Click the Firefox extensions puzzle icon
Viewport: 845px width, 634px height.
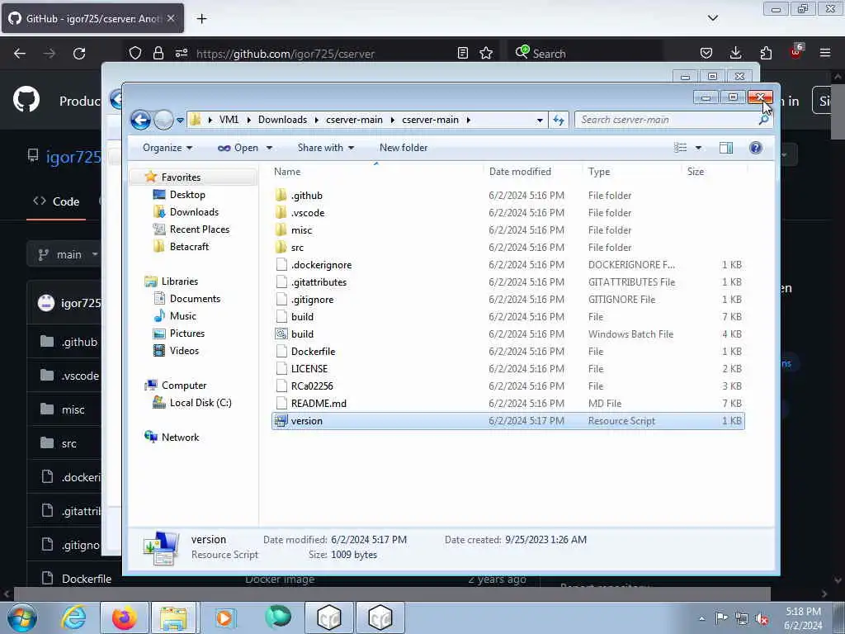pos(766,53)
